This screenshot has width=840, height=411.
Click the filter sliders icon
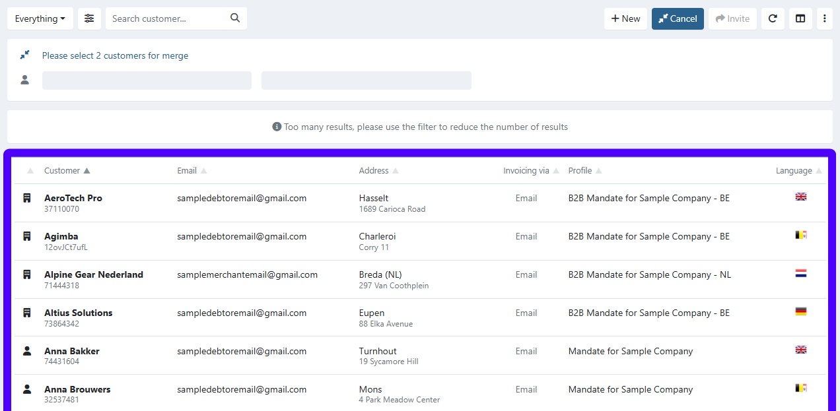coord(89,18)
